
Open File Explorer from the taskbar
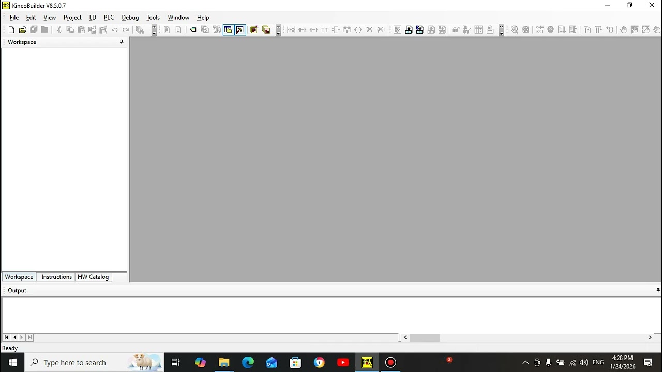(224, 362)
